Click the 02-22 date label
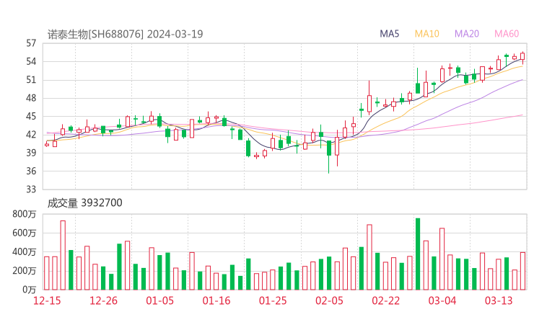The height and width of the screenshot is (317, 534). click(385, 300)
